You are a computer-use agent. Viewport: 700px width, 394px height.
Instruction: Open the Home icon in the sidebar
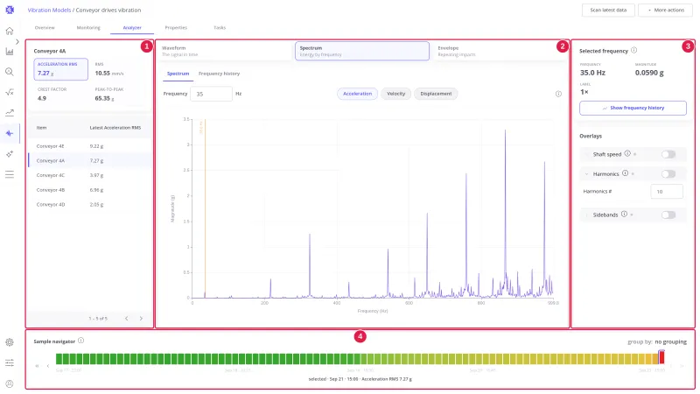pos(10,31)
